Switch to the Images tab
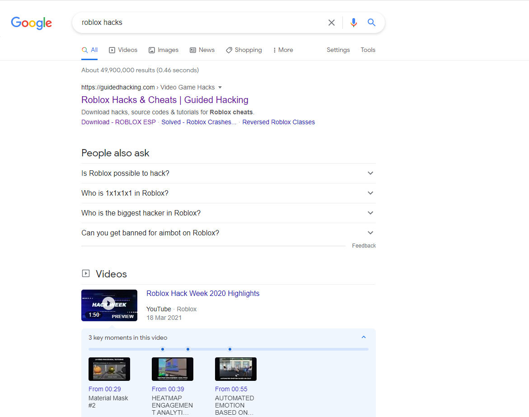The image size is (529, 417). click(x=164, y=50)
